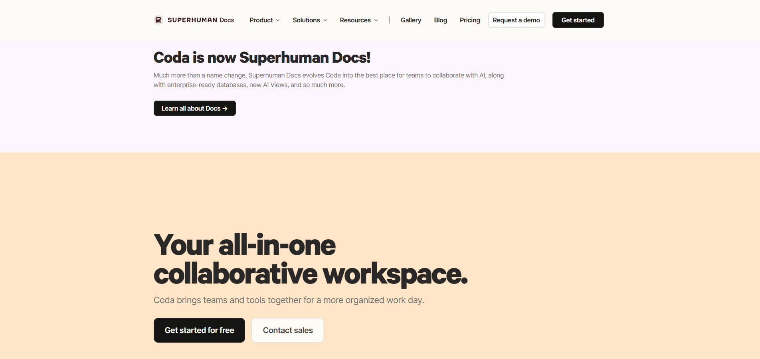Visit the Blog page
This screenshot has width=760, height=359.
(440, 20)
